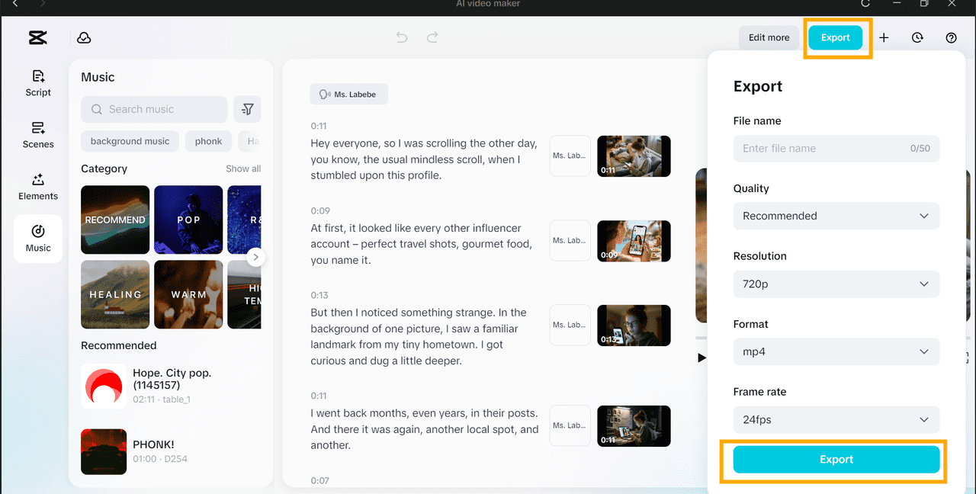Click the redo arrow icon
This screenshot has height=494, width=976.
[x=432, y=37]
